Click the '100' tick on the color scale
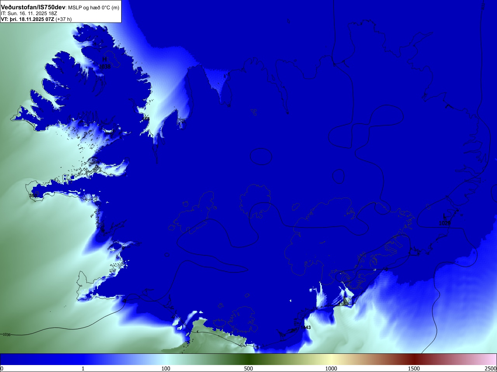The height and width of the screenshot is (372, 497). coord(166,369)
